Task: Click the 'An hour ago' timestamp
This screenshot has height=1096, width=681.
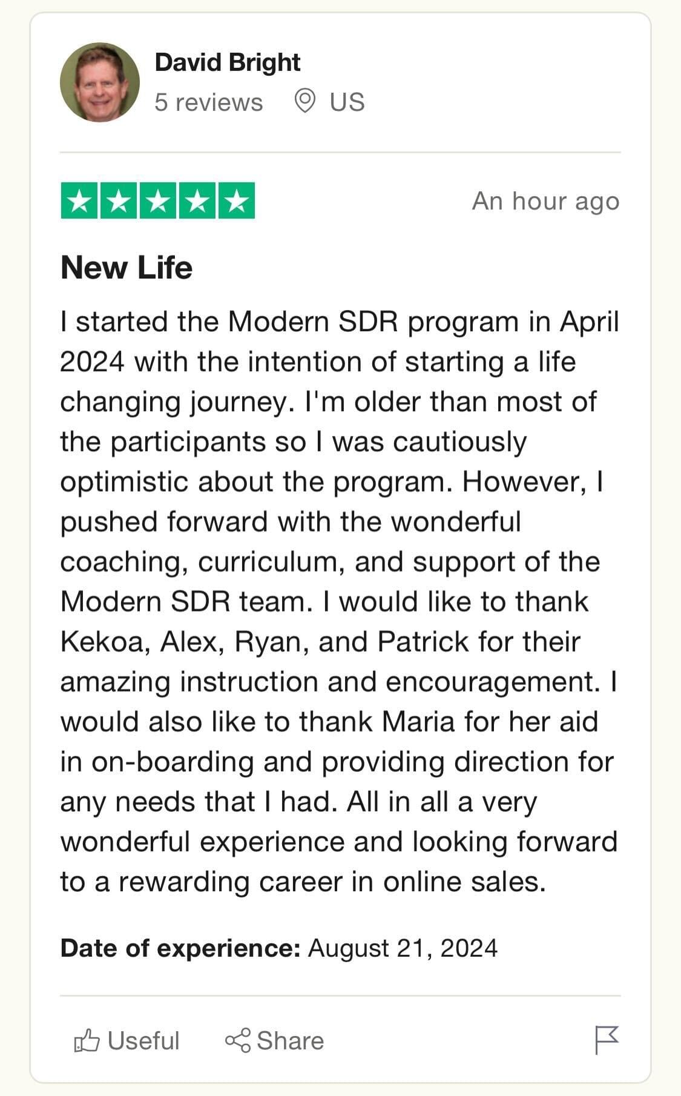Action: click(545, 201)
